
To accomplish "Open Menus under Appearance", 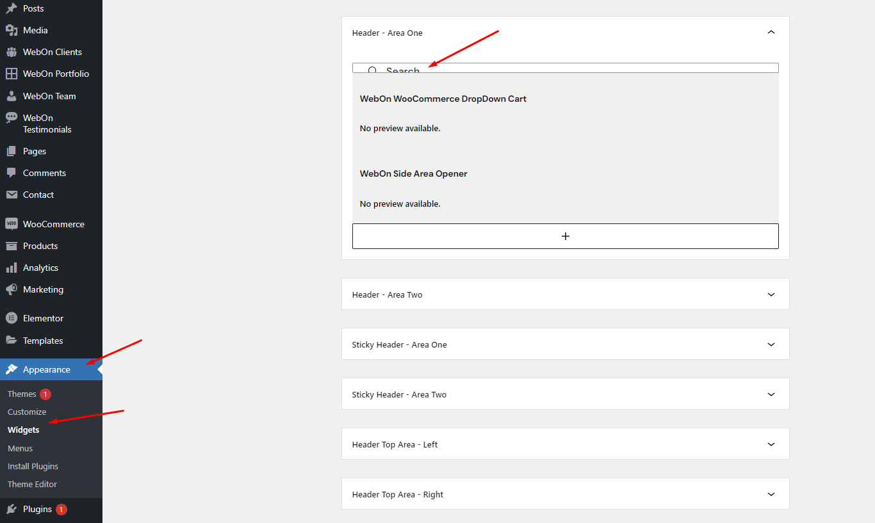I will [x=20, y=448].
